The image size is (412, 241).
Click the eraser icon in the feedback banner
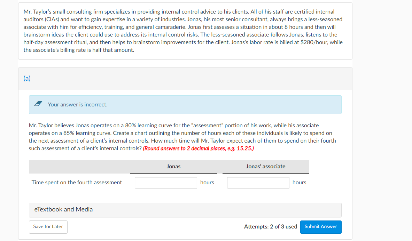(38, 104)
